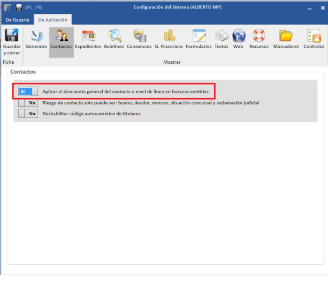
Task: Enable the Riesgo de contacto toggle
Action: [28, 103]
